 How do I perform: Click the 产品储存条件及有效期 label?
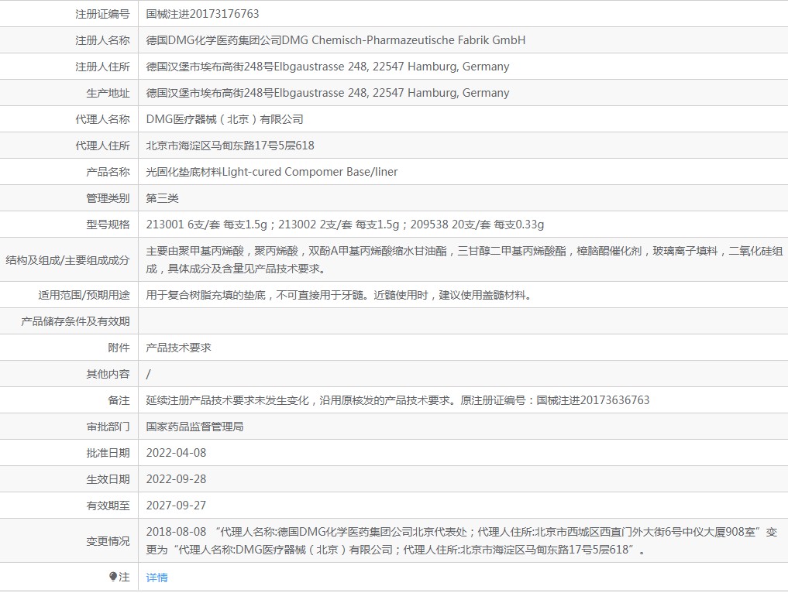coord(75,321)
